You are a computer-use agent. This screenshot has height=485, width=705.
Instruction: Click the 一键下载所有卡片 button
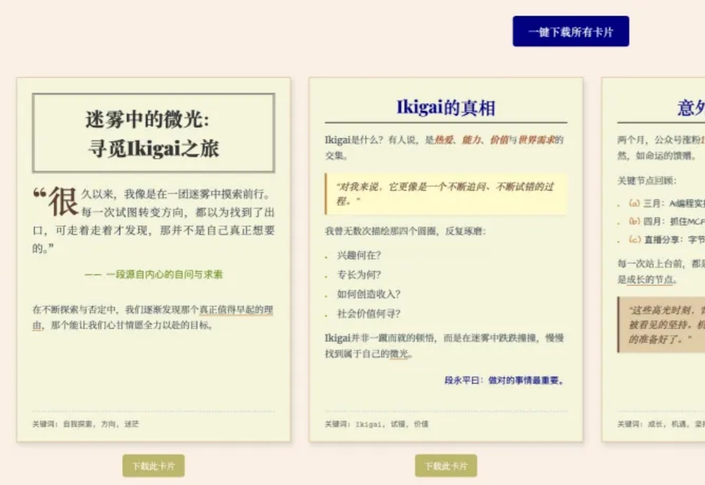(x=571, y=31)
